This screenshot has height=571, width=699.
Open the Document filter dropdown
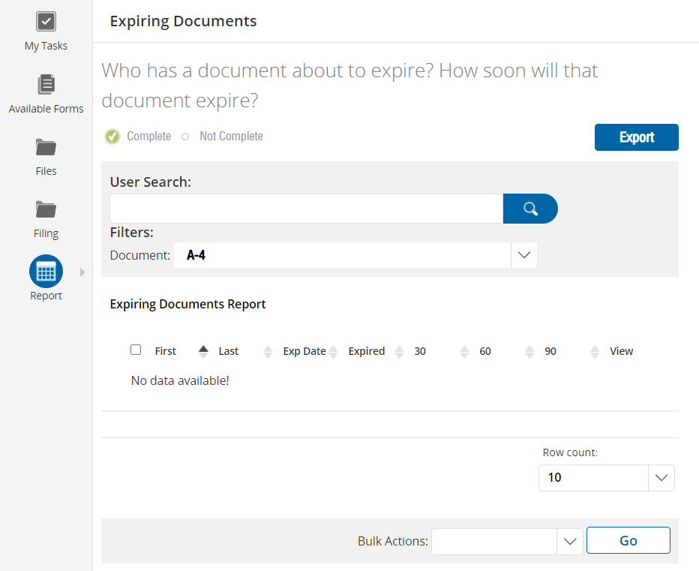click(x=523, y=255)
